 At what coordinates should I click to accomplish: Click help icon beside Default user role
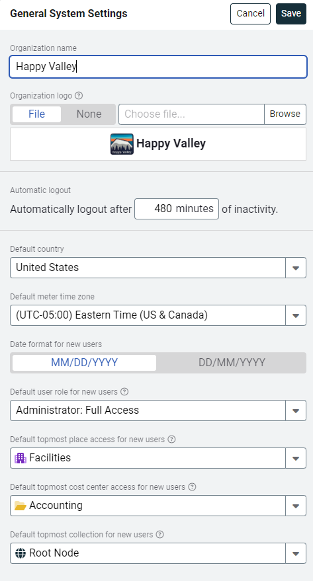(x=124, y=392)
